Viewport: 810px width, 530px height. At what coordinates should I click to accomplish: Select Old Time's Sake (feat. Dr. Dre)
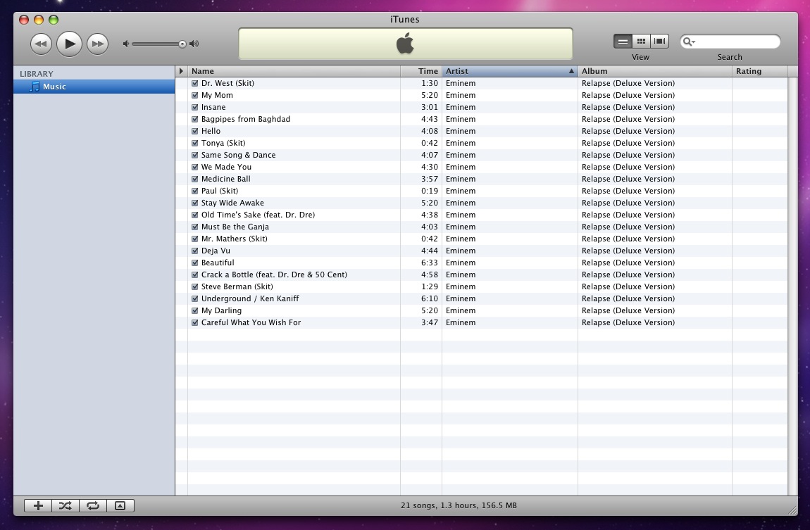(x=258, y=215)
